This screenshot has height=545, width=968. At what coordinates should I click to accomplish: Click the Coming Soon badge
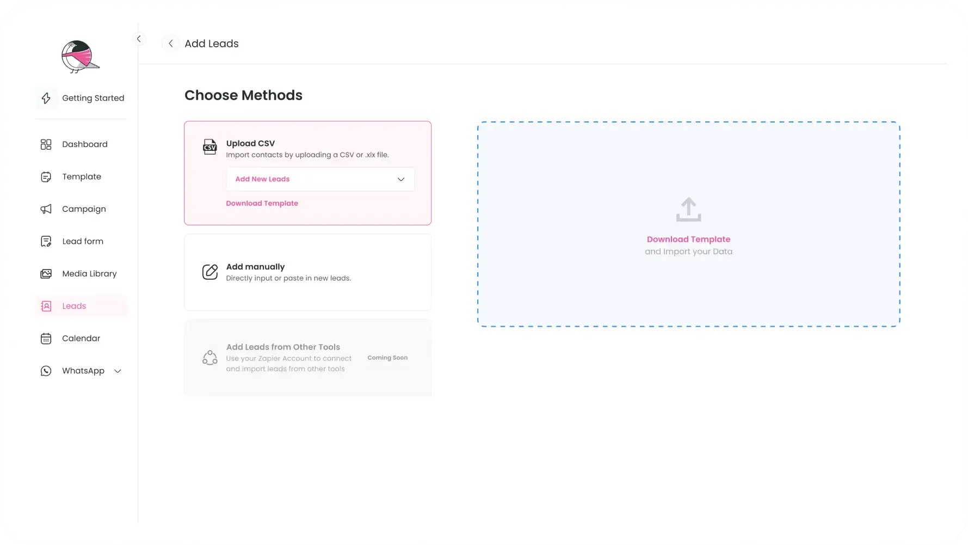pyautogui.click(x=387, y=358)
